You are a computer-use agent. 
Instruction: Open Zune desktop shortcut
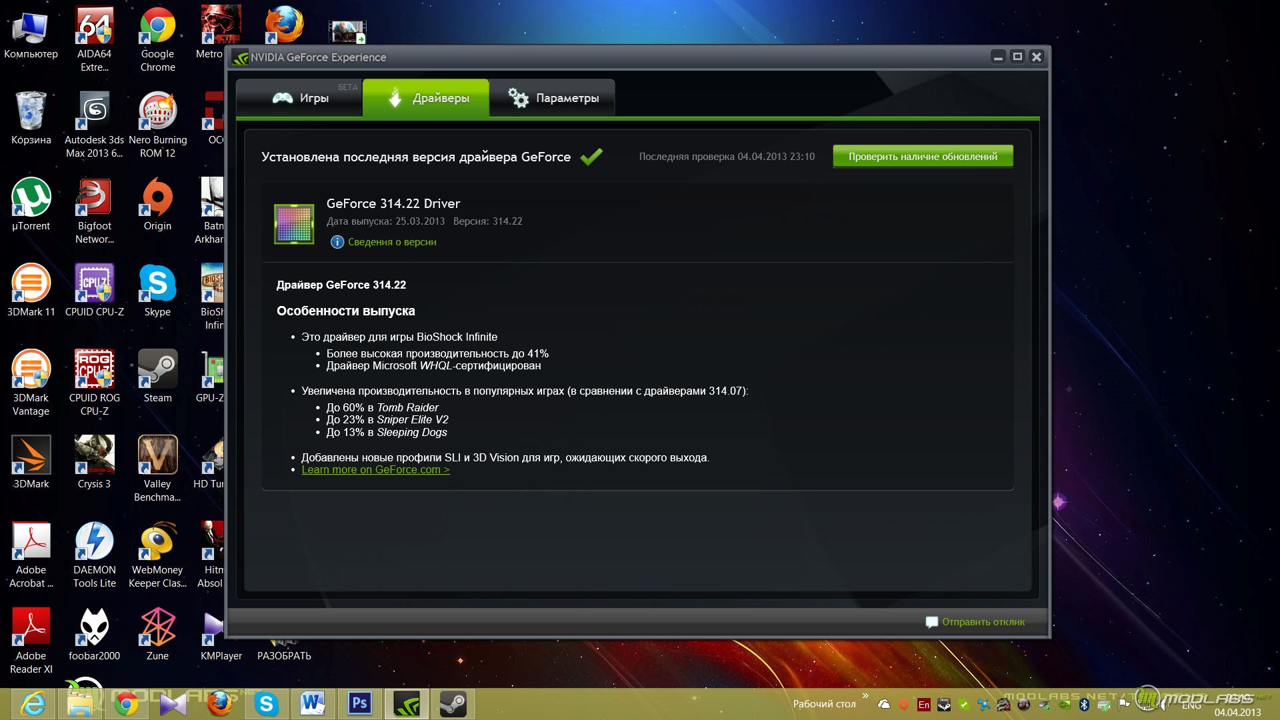pos(157,634)
